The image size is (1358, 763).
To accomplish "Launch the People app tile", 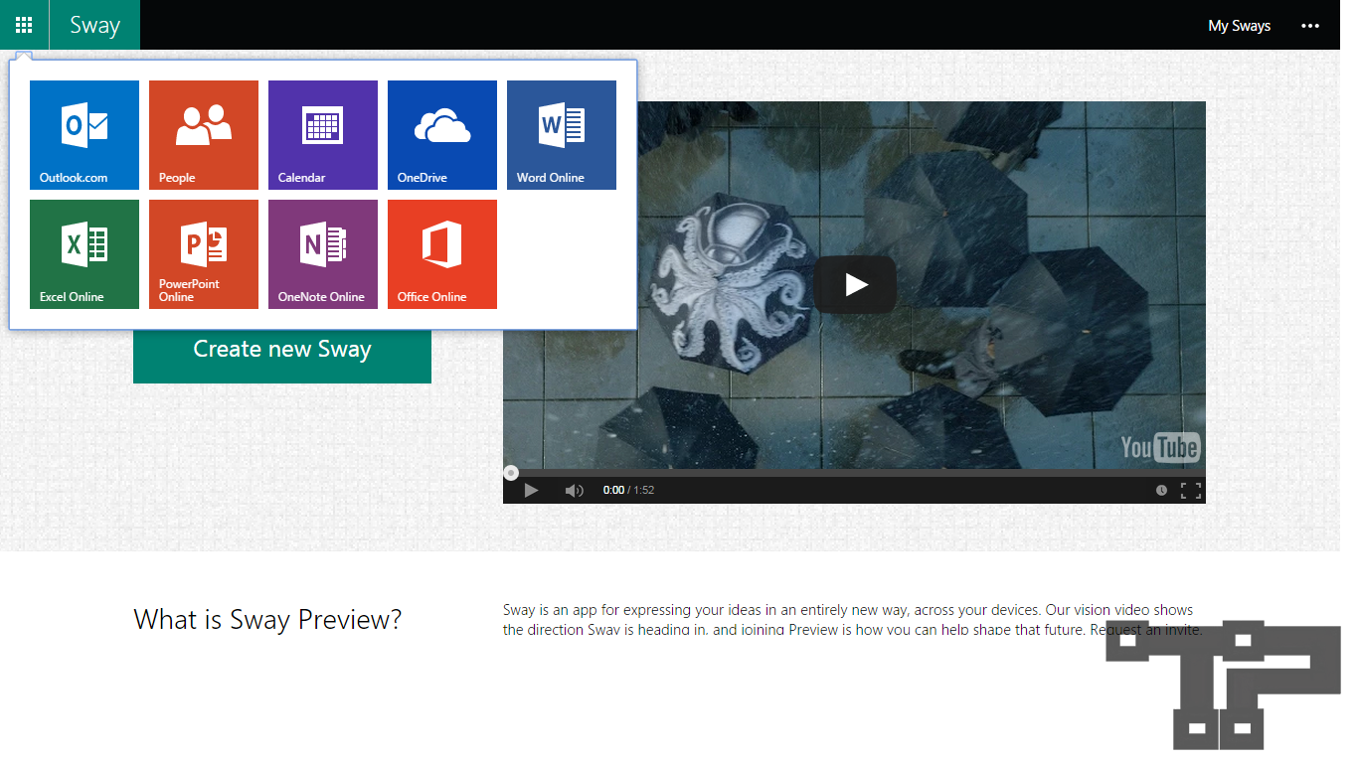I will [x=204, y=135].
